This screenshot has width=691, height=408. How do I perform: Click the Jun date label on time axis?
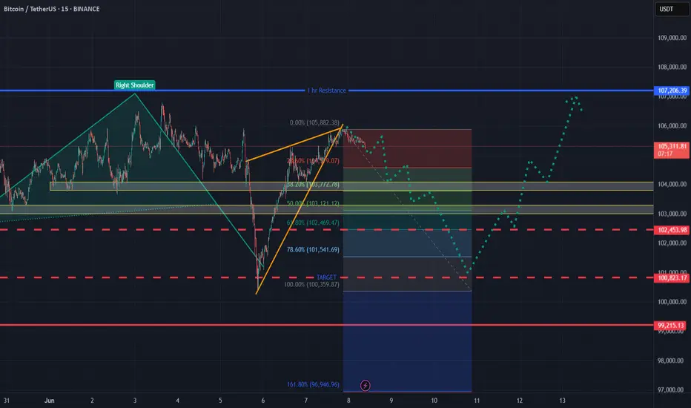(50, 401)
